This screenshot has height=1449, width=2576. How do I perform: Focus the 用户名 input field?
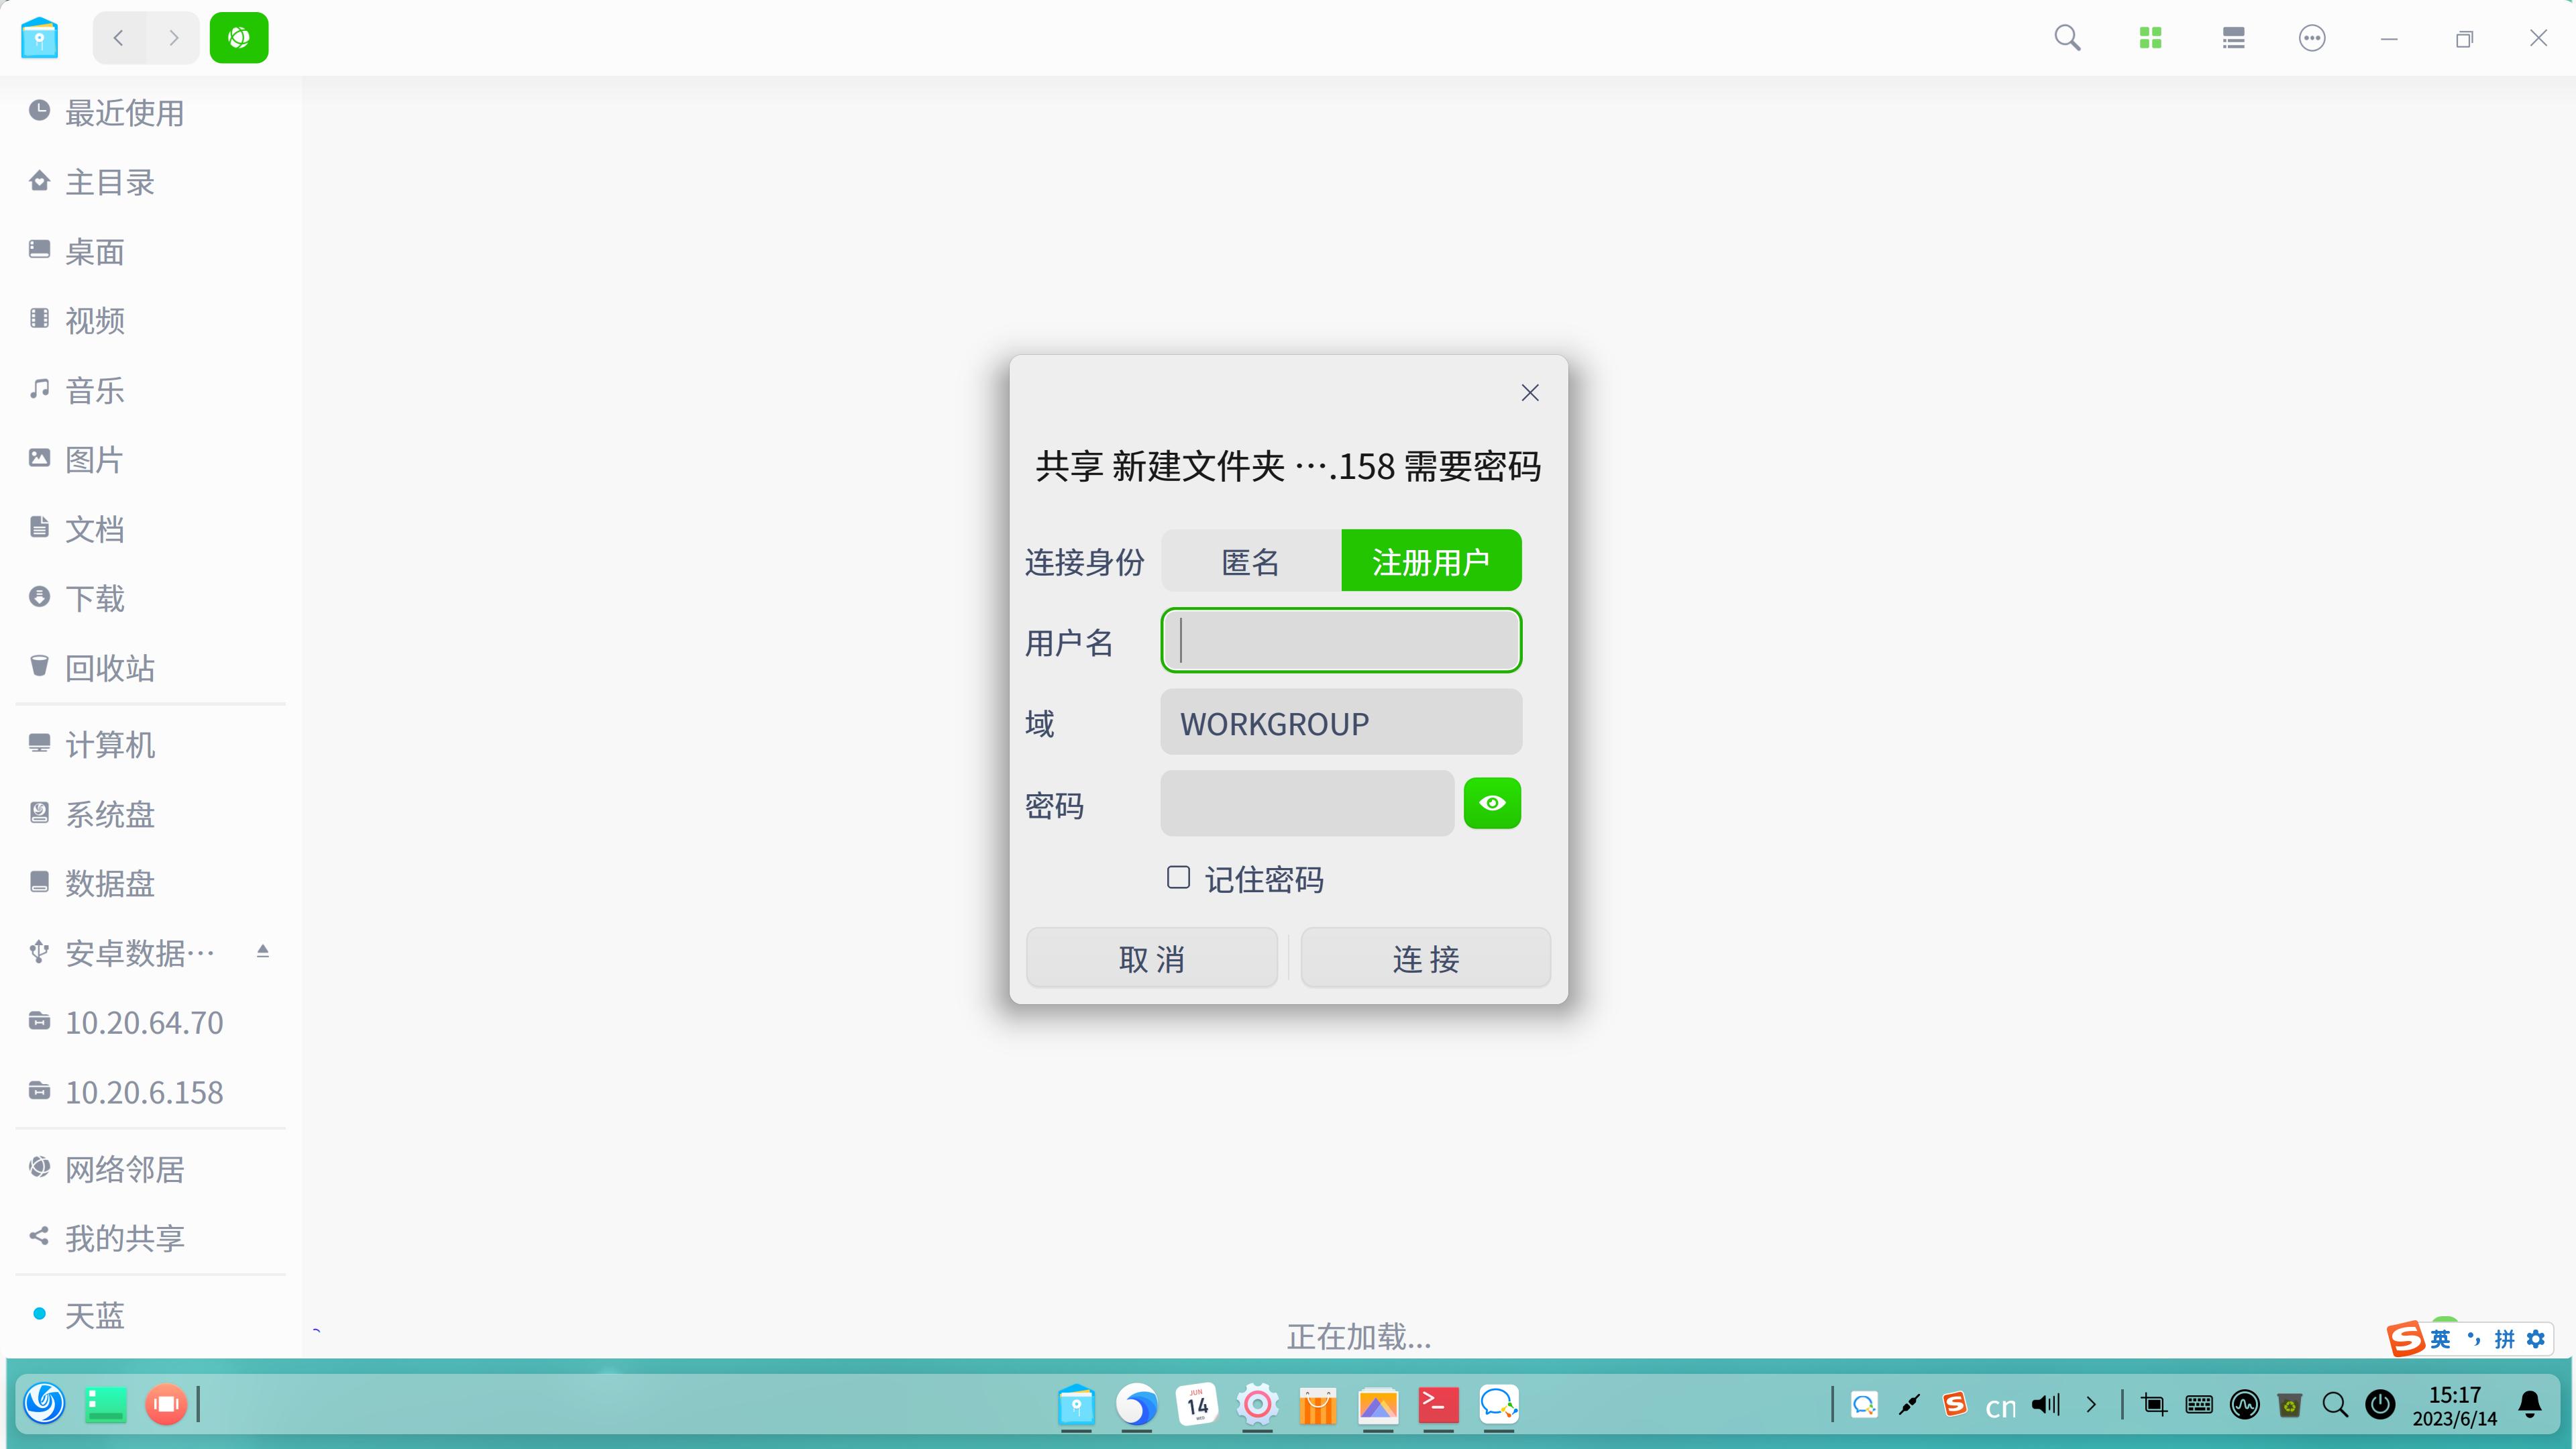[x=1341, y=641]
